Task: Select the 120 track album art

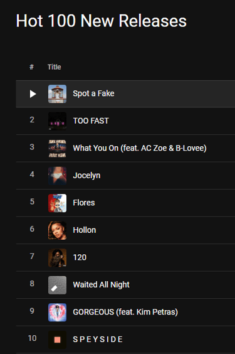Action: click(57, 258)
